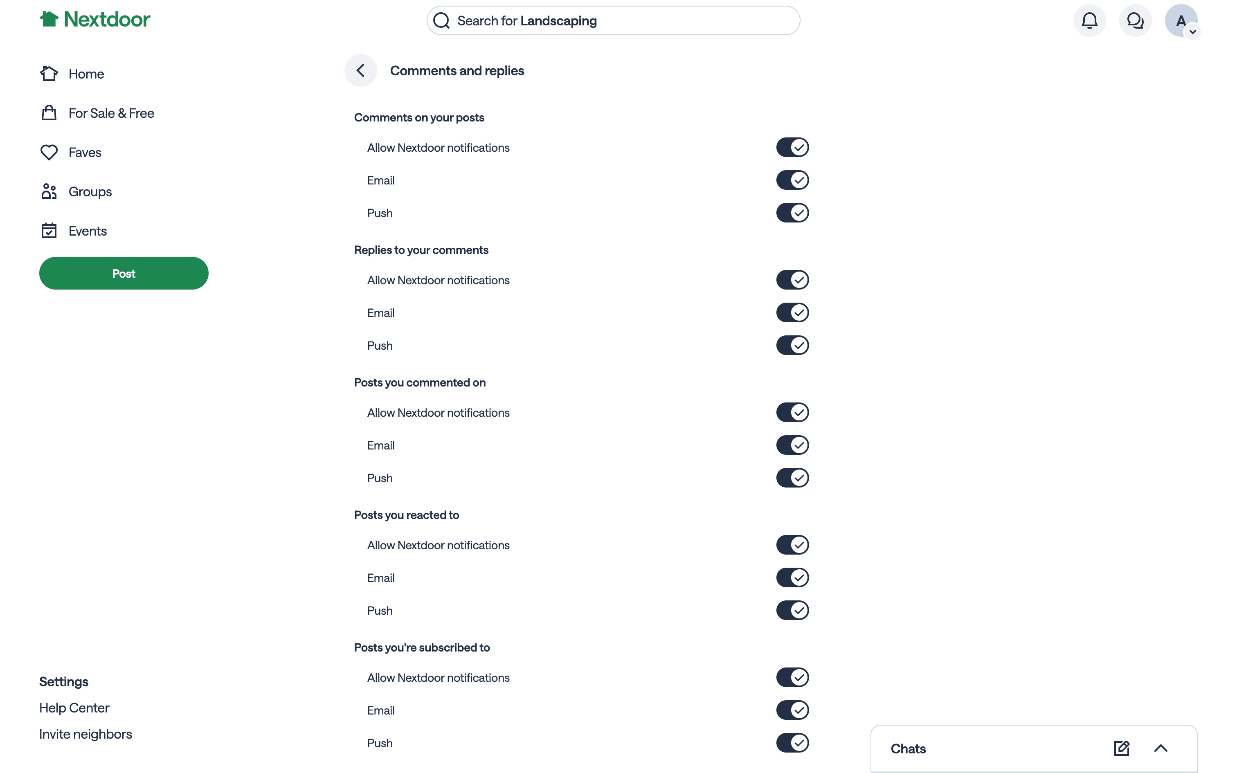The height and width of the screenshot is (773, 1237).
Task: Click the Faves heart icon
Action: [x=49, y=152]
